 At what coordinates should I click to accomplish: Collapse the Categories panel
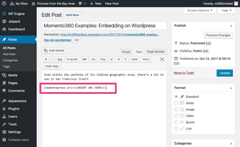231,144
